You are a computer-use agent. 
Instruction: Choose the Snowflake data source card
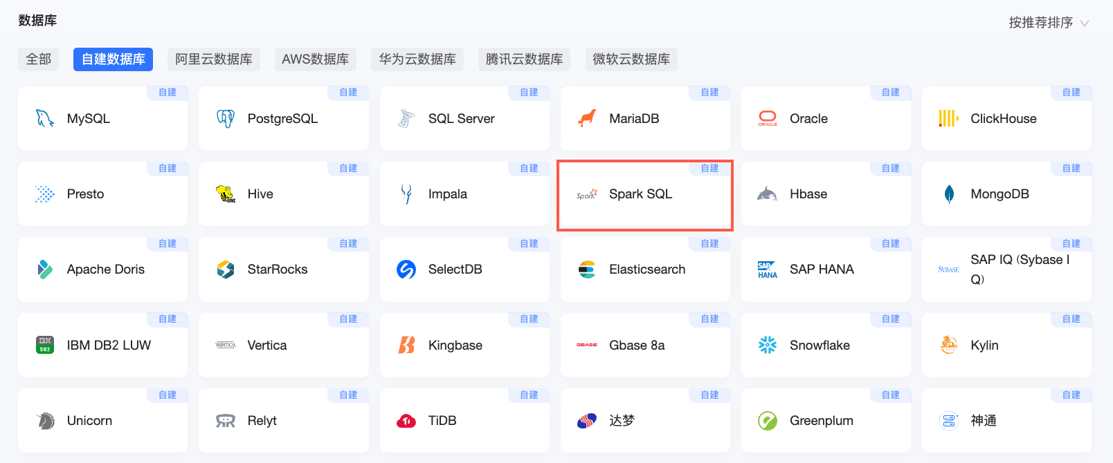[826, 345]
